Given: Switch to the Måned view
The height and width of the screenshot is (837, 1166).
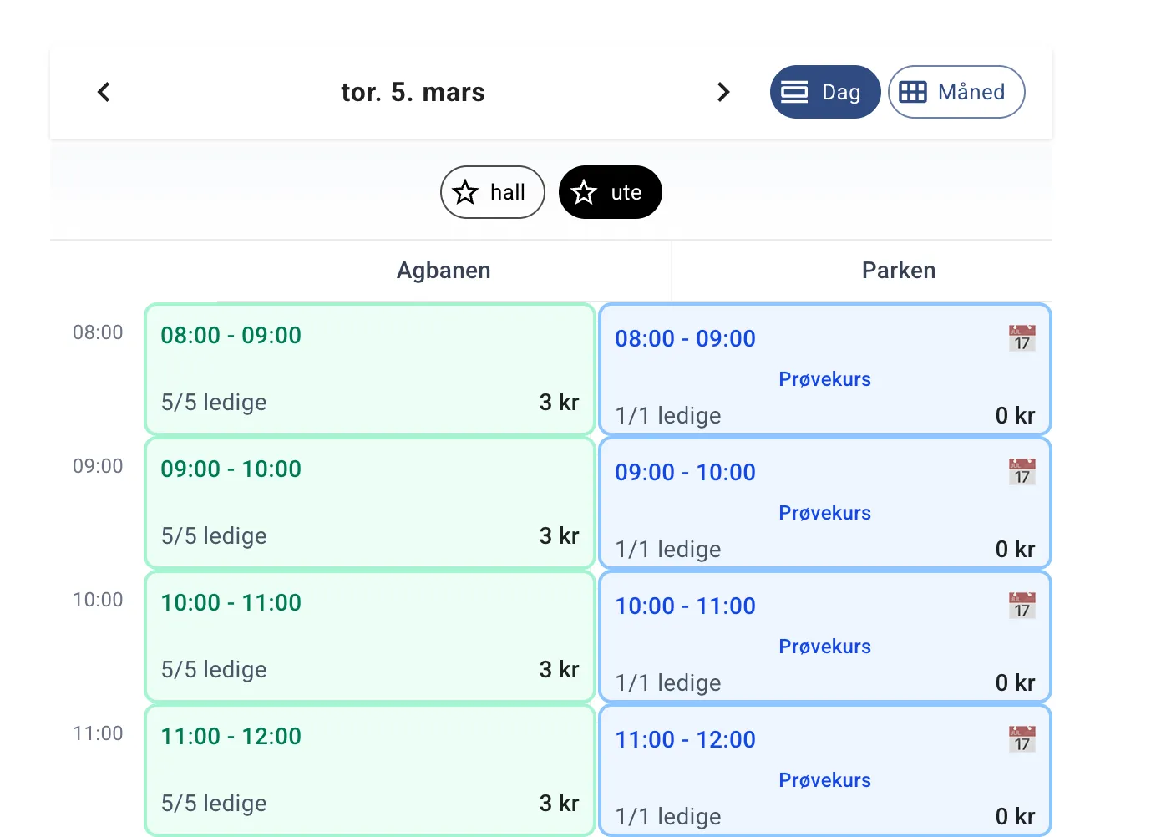Looking at the screenshot, I should pos(956,92).
